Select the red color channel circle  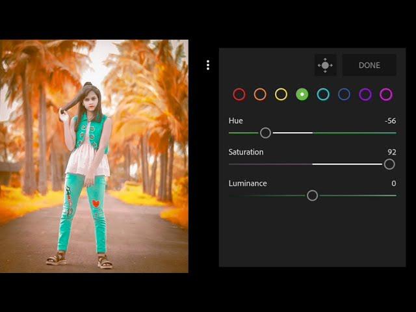pos(239,94)
